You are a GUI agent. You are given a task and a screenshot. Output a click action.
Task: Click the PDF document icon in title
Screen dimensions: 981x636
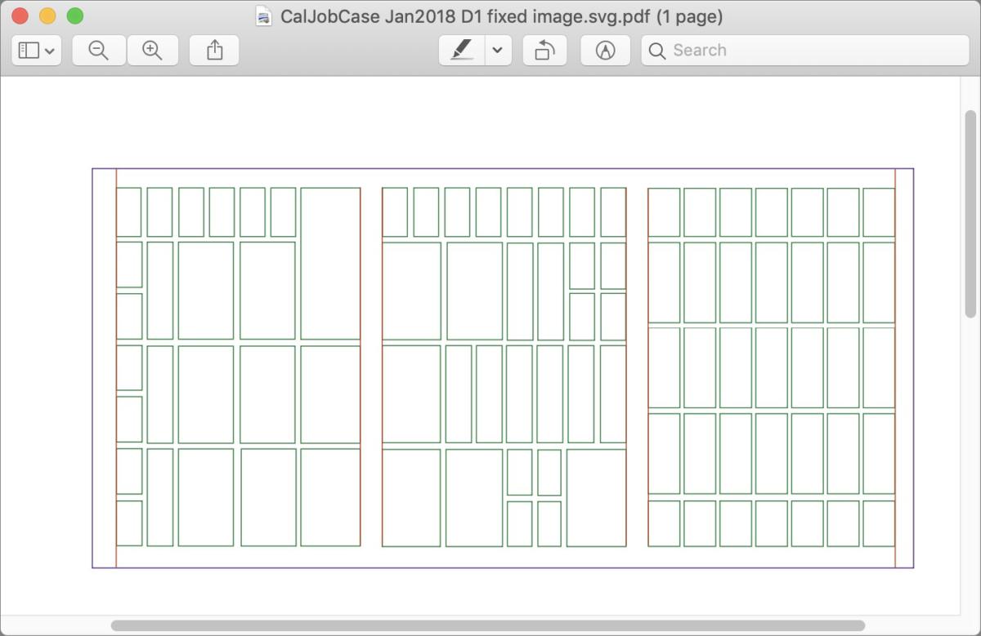(x=264, y=16)
